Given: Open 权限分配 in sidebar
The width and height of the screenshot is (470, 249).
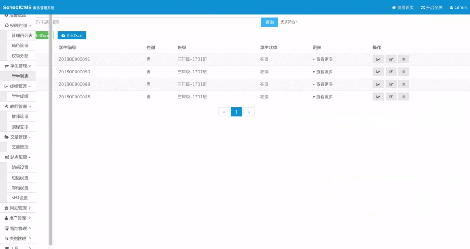Looking at the screenshot, I should 21,56.
